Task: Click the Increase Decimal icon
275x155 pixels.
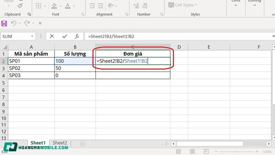Action: [x=136, y=6]
